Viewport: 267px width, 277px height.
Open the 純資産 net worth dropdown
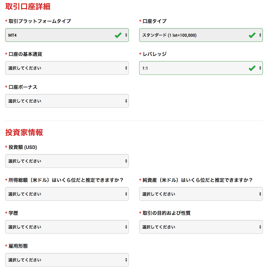(x=201, y=194)
